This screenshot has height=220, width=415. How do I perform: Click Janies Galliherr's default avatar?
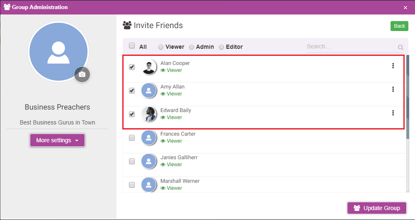149,161
